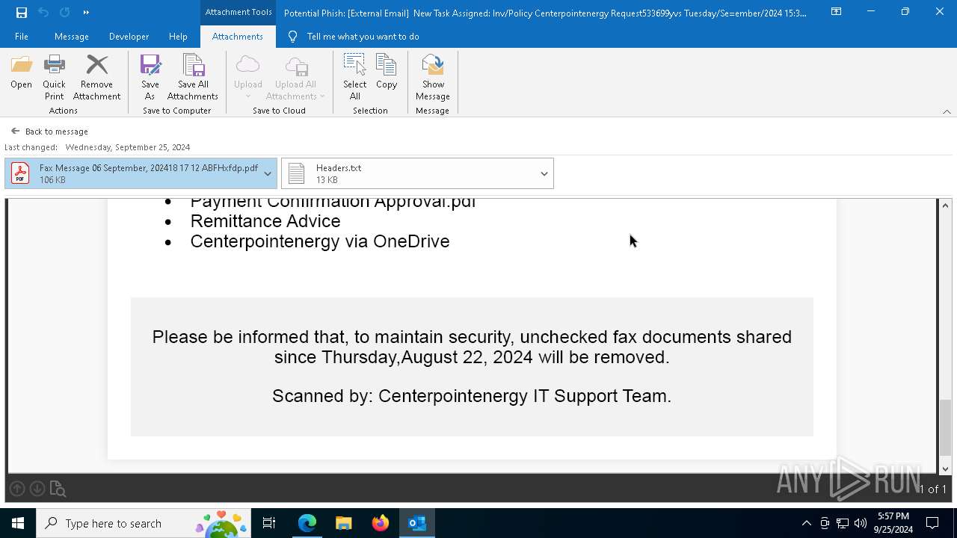Open Task View on the taskbar
This screenshot has width=957, height=538.
(269, 523)
